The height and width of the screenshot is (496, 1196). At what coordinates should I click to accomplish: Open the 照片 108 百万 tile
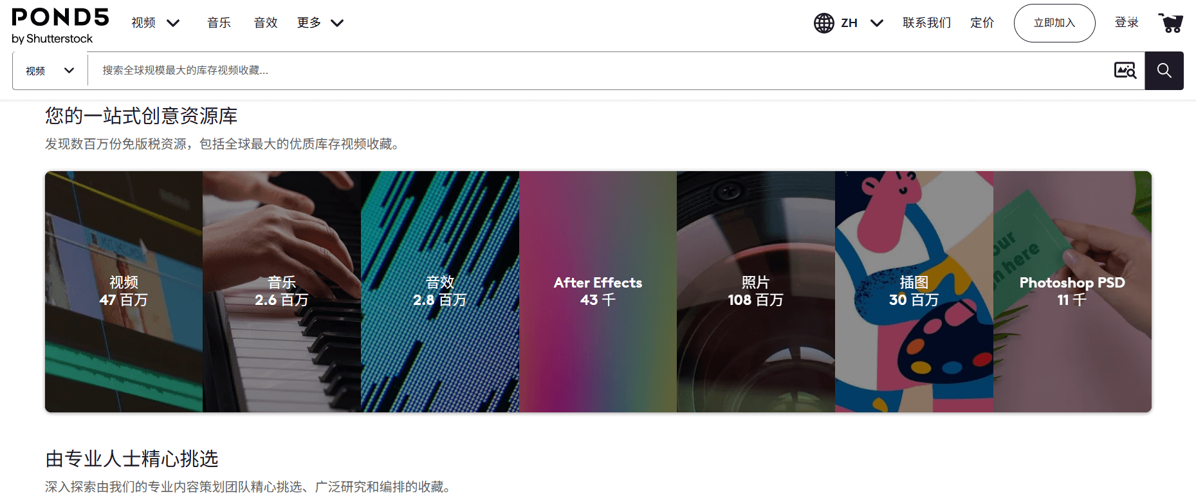[756, 291]
